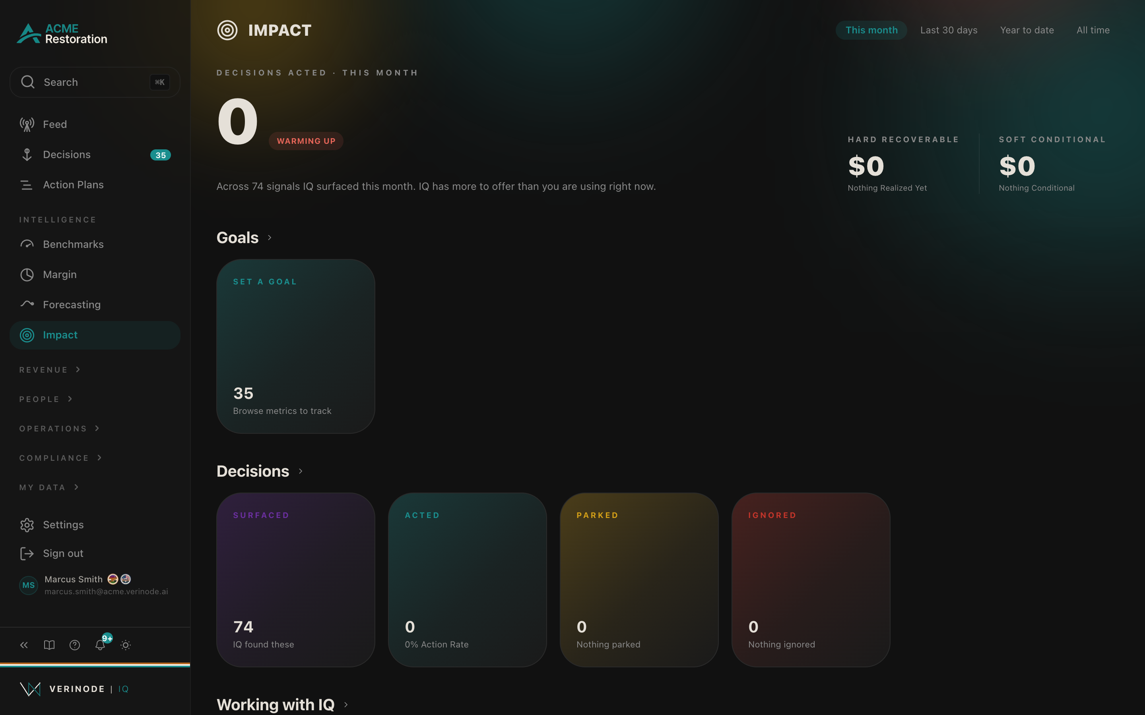The width and height of the screenshot is (1145, 715).
Task: Click the Sign out arrow icon
Action: [x=27, y=554]
